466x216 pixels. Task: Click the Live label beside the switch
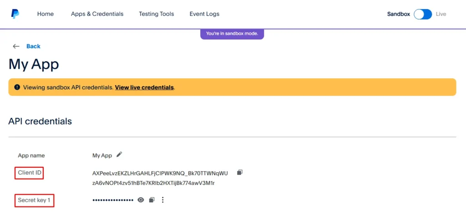(441, 14)
